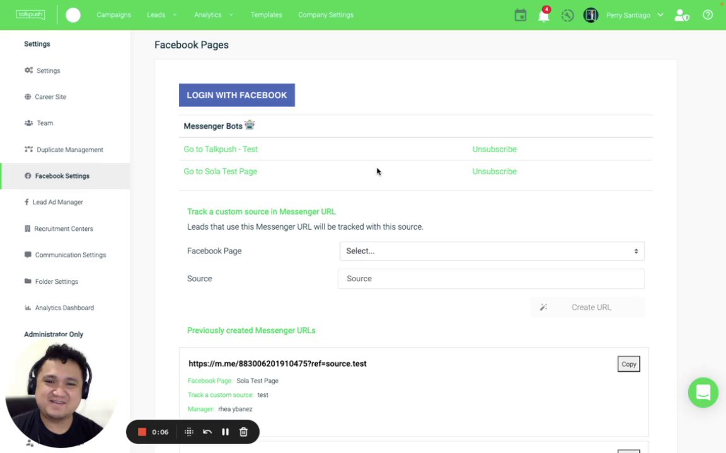This screenshot has height=453, width=726.
Task: Click the white circle company icon
Action: [x=73, y=15]
